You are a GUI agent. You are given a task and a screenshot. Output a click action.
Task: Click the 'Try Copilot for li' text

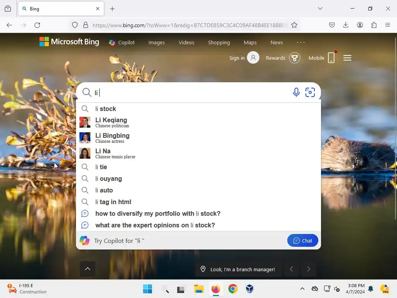click(x=119, y=241)
